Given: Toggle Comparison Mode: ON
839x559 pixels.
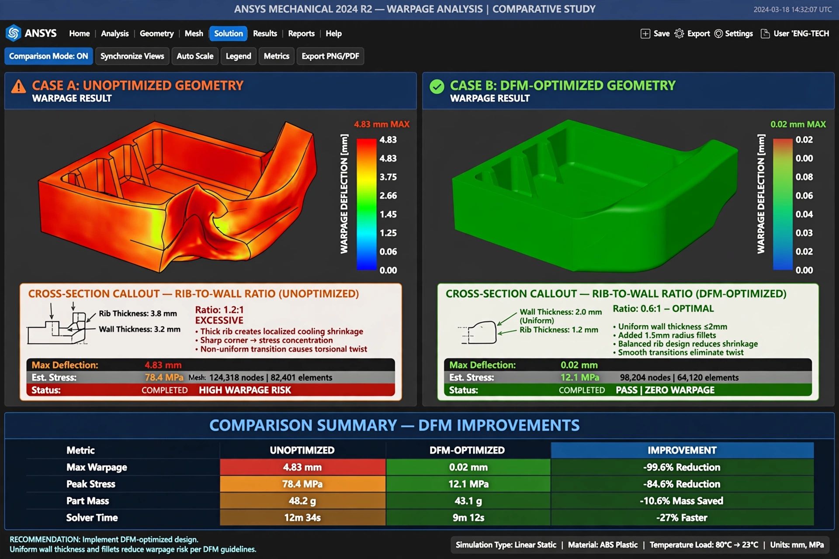Looking at the screenshot, I should [x=49, y=56].
